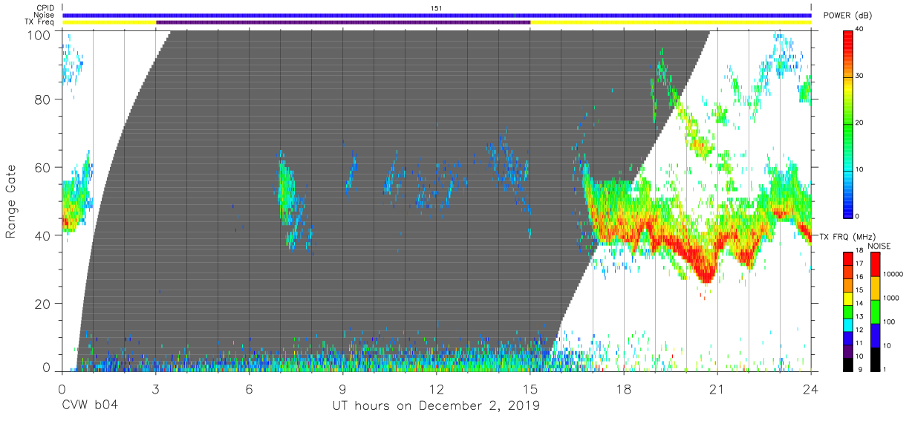Click y-axis tick label 80
This screenshot has width=912, height=421.
click(44, 99)
